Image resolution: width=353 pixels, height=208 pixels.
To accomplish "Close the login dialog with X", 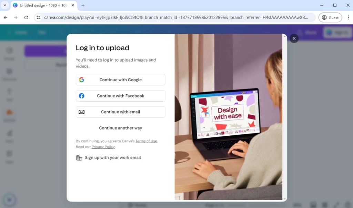I will pos(294,39).
